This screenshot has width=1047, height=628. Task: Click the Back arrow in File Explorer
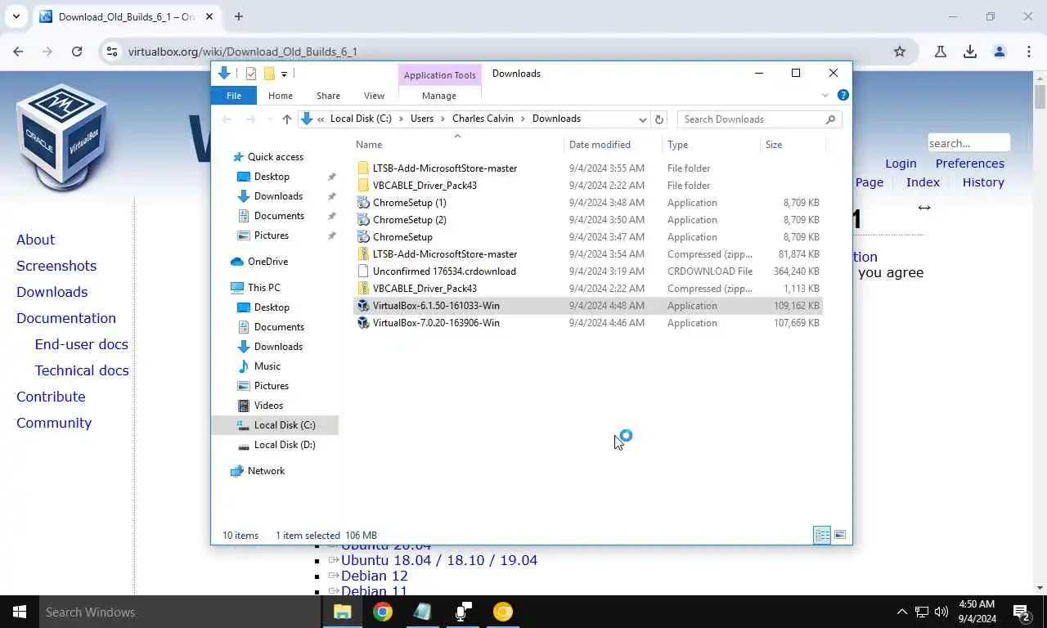pos(227,119)
